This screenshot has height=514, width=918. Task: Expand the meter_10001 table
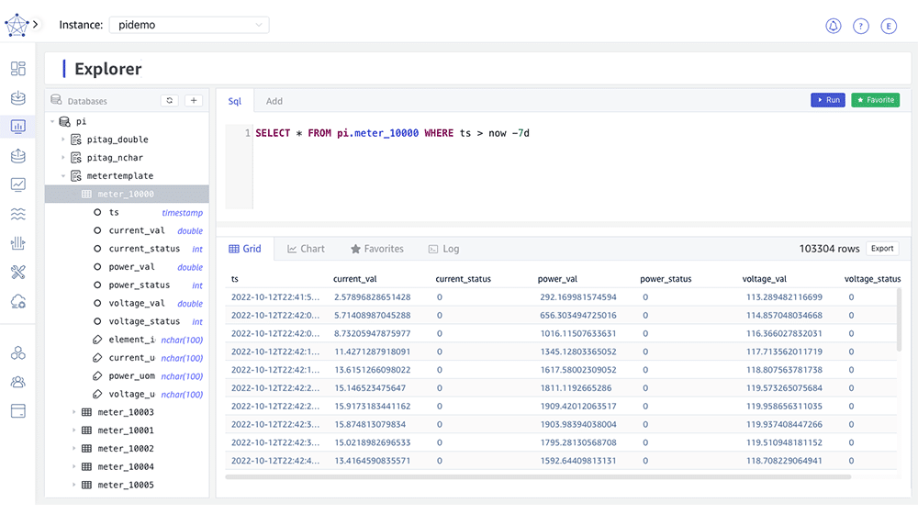coord(73,430)
